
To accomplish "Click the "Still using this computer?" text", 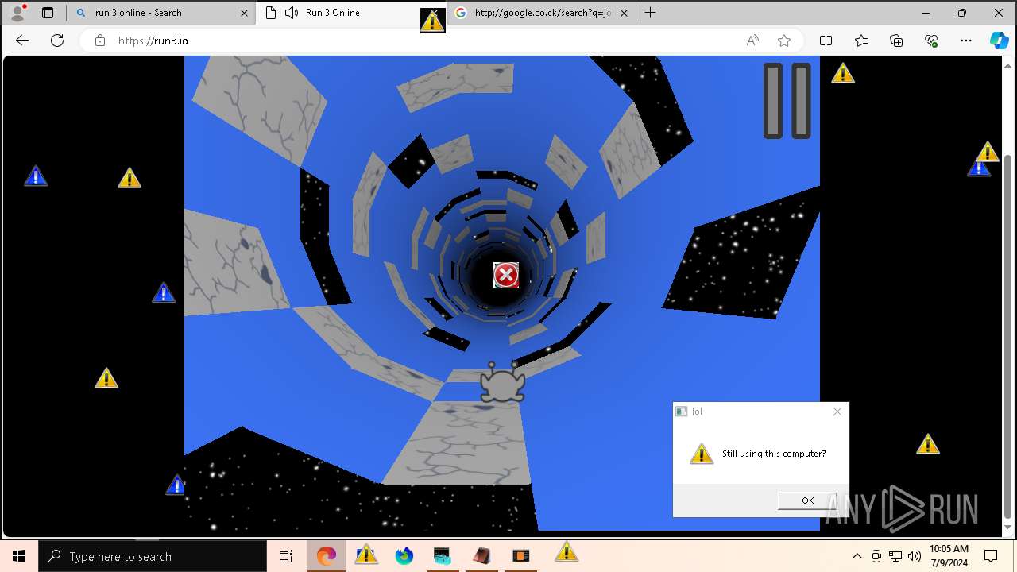I will [773, 454].
